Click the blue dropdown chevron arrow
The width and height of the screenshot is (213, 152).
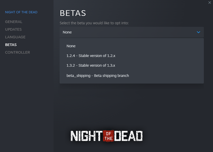click(x=198, y=32)
